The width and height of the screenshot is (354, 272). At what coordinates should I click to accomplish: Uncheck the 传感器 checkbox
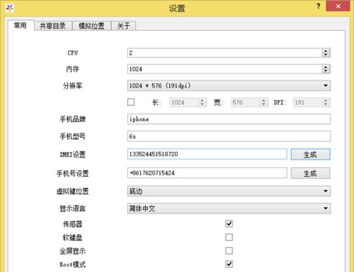point(229,224)
